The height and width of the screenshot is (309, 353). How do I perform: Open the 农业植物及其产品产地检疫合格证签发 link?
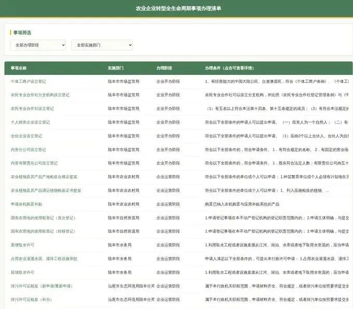click(44, 177)
